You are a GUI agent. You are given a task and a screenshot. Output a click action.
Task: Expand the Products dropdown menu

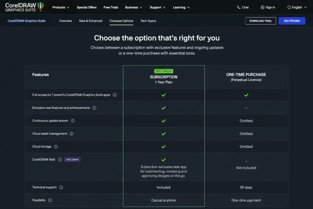(61, 7)
